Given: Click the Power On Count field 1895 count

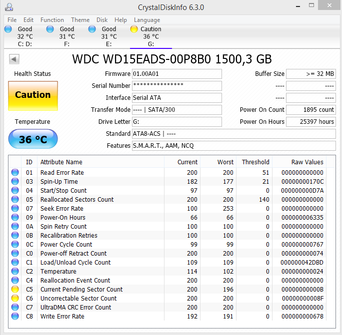Looking at the screenshot, I should pyautogui.click(x=311, y=110).
